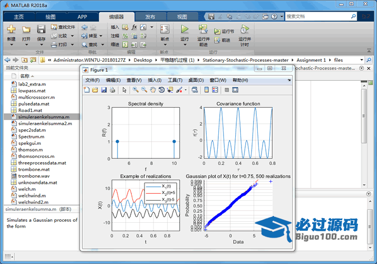This screenshot has height=264, width=377.
Task: Expand the Breakpoints (断点) dropdown arrow
Action: tap(165, 45)
